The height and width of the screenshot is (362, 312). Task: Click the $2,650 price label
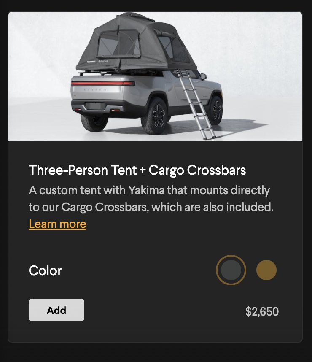pyautogui.click(x=262, y=311)
